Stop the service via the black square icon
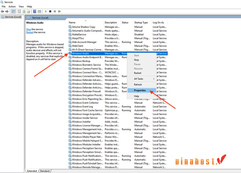The height and width of the screenshot is (173, 241). (50, 11)
